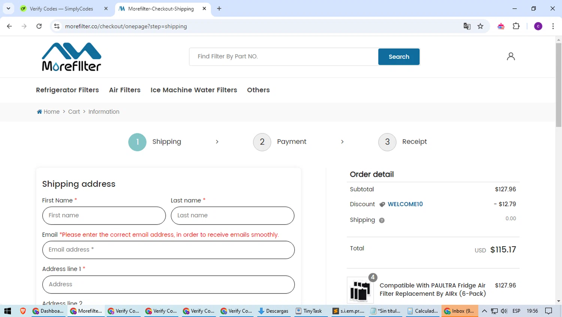Open the Sin título Notepad window from taskbar

point(386,311)
